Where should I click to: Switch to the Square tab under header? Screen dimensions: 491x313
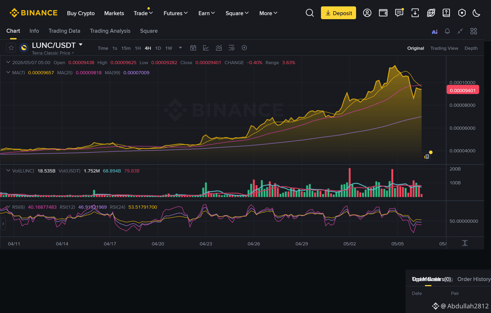149,31
